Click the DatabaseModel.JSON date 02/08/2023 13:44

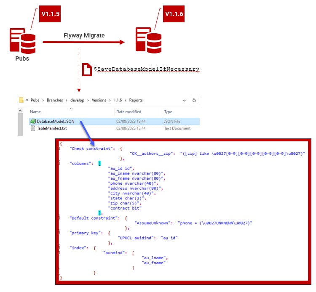(x=131, y=121)
